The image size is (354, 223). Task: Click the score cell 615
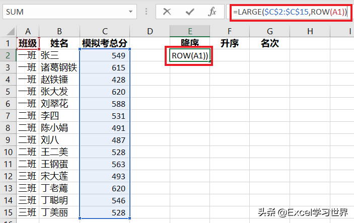click(105, 67)
